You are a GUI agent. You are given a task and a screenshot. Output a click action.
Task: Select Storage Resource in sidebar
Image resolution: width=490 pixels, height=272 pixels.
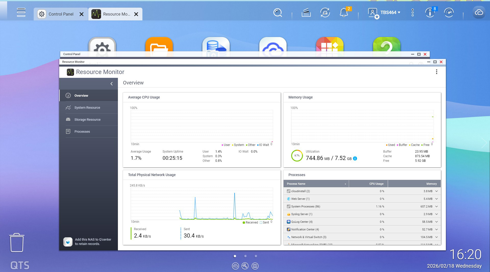[x=87, y=120]
